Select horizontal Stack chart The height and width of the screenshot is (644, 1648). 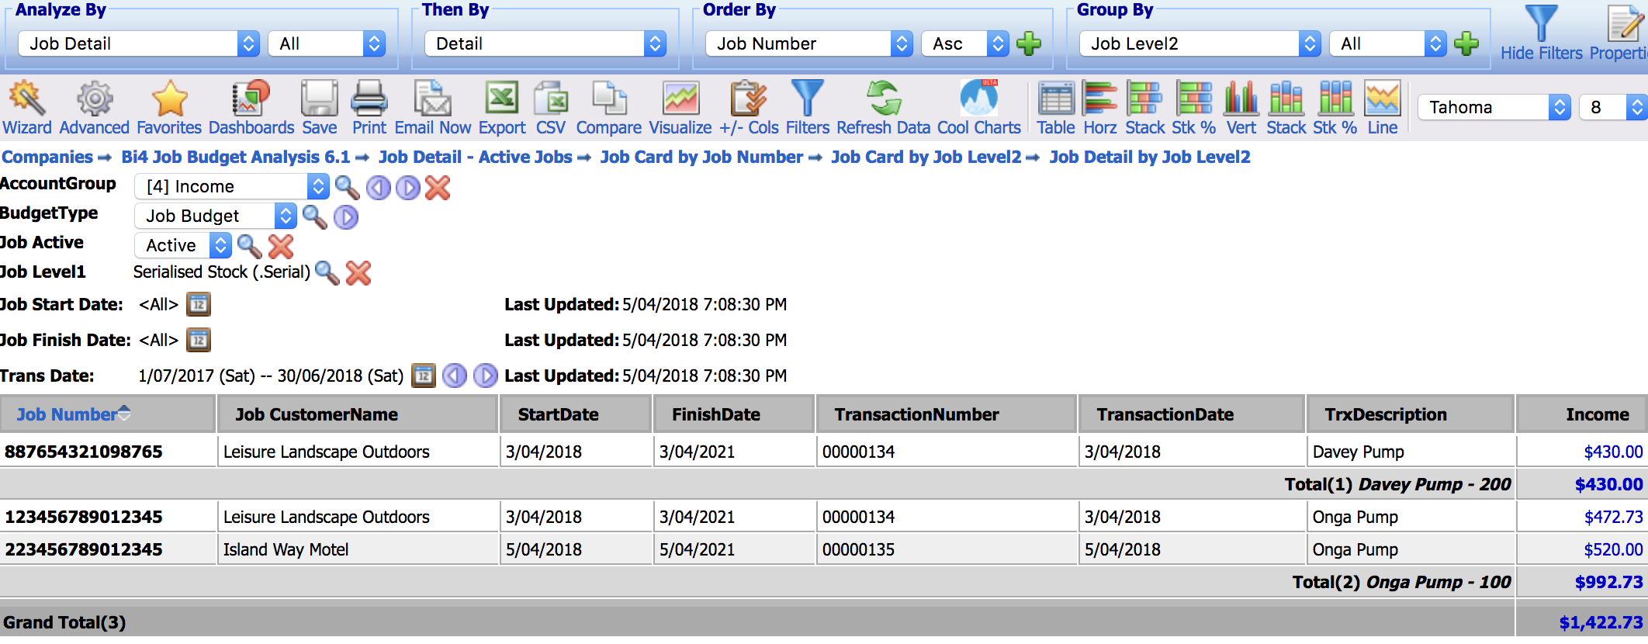point(1145,109)
